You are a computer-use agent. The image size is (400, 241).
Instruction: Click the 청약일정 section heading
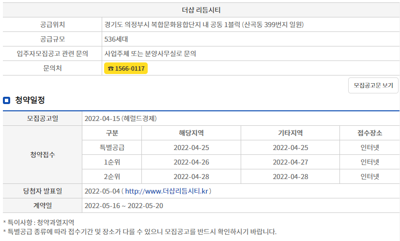[x=30, y=100]
